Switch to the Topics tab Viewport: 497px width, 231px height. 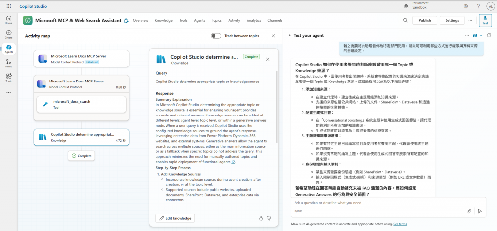point(216,20)
